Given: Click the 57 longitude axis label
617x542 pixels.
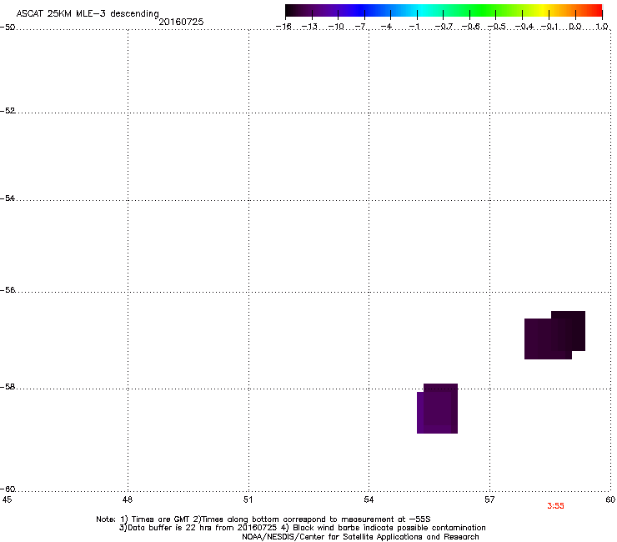Looking at the screenshot, I should tap(489, 499).
